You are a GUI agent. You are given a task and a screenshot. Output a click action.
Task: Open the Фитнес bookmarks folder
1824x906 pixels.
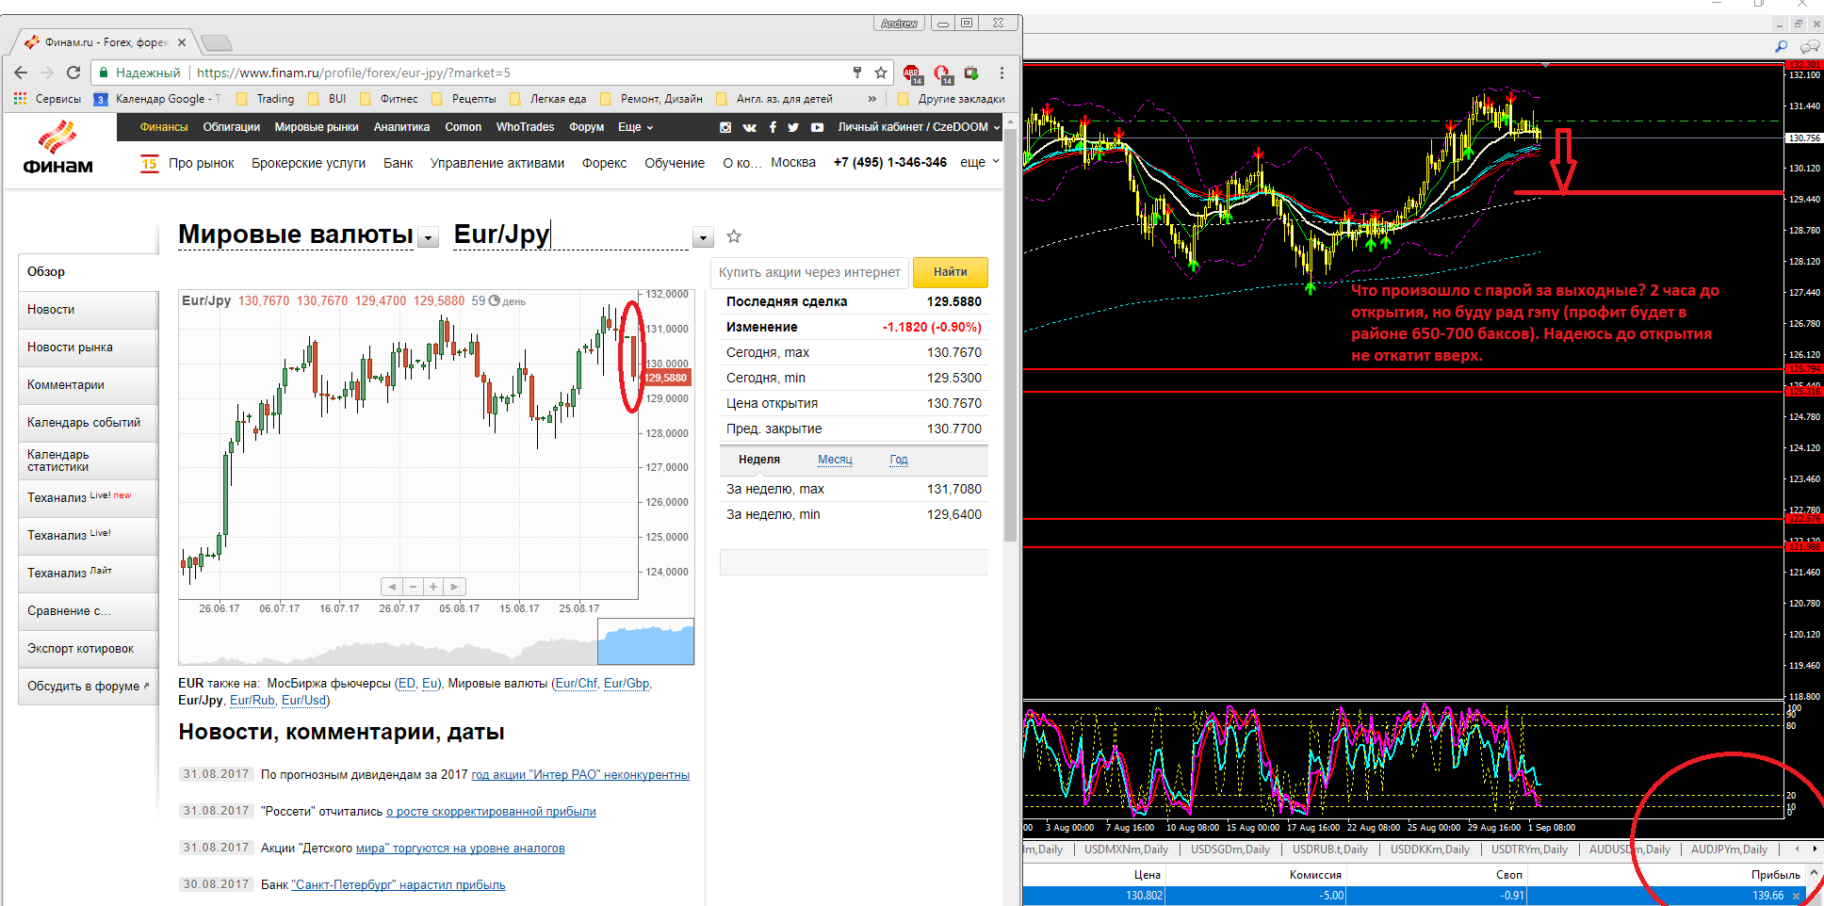[388, 98]
